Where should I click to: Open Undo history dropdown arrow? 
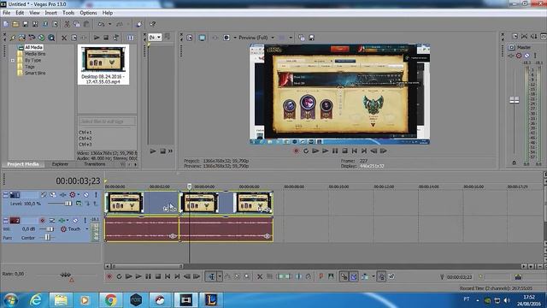pos(109,24)
